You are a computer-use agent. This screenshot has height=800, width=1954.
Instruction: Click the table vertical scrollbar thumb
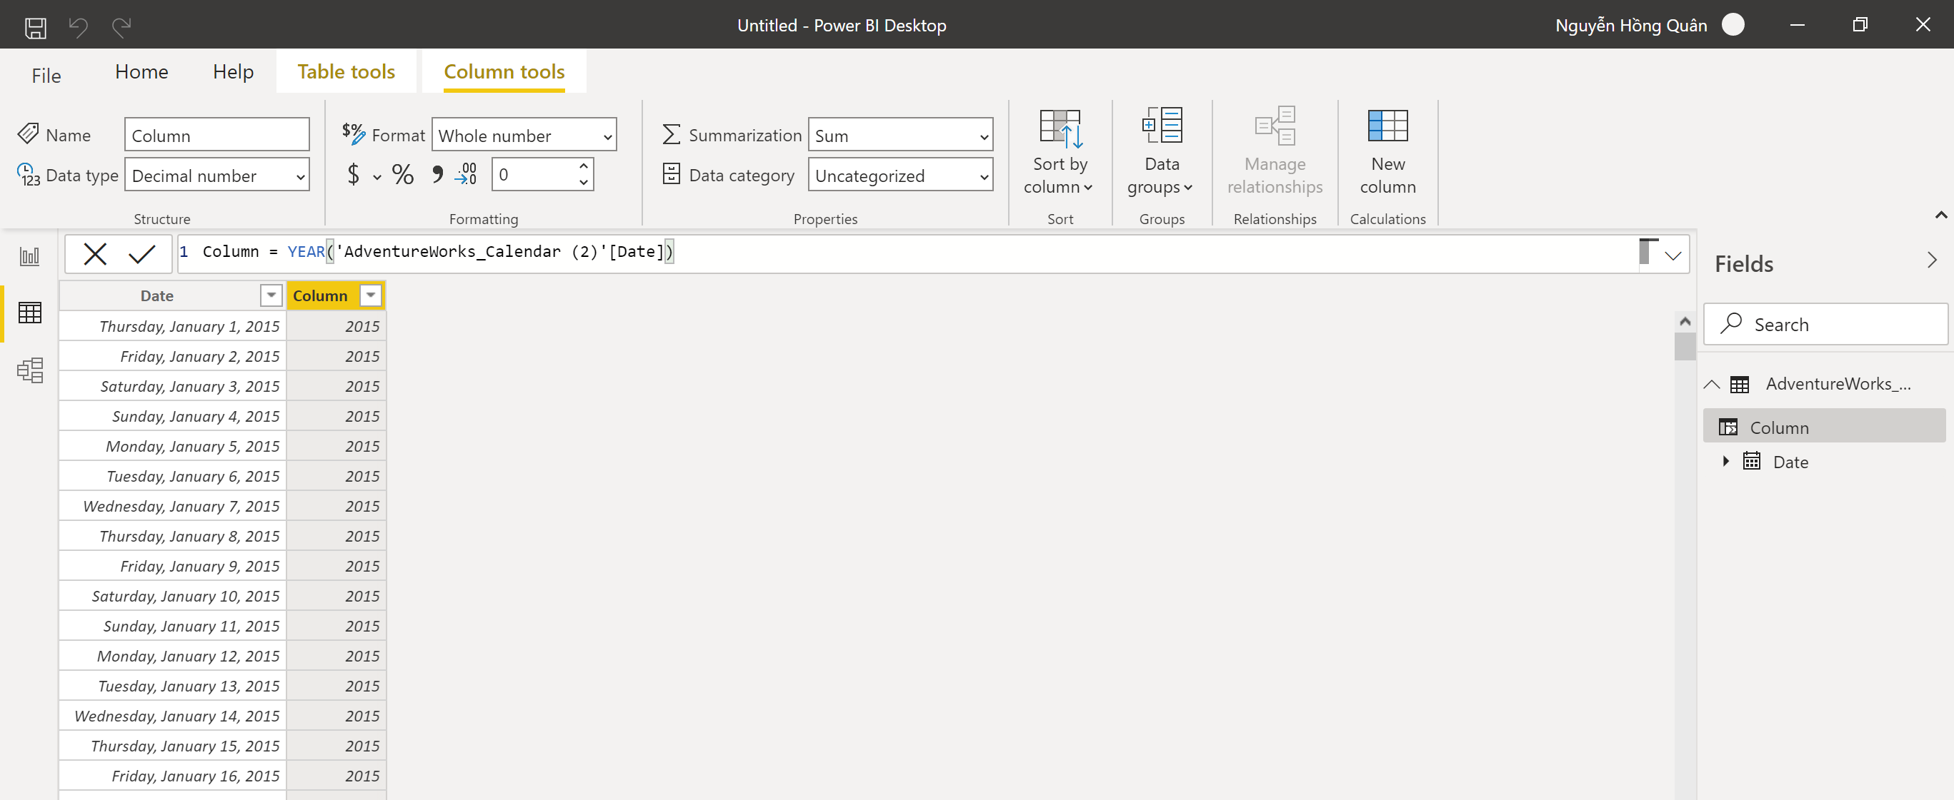click(x=1685, y=347)
